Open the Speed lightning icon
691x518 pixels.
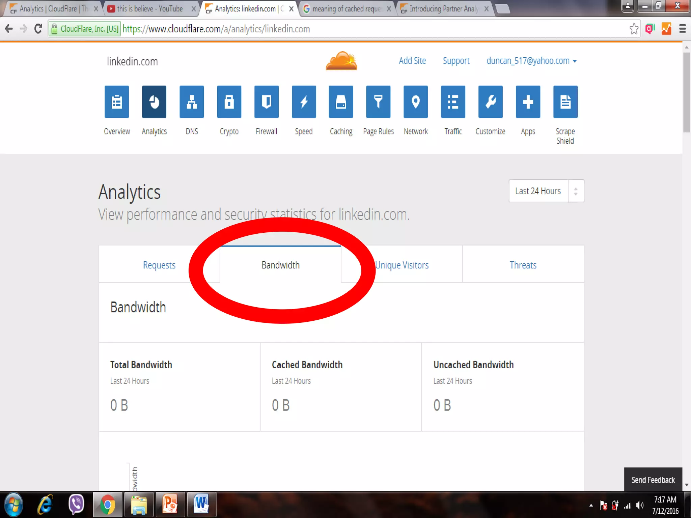(x=304, y=102)
